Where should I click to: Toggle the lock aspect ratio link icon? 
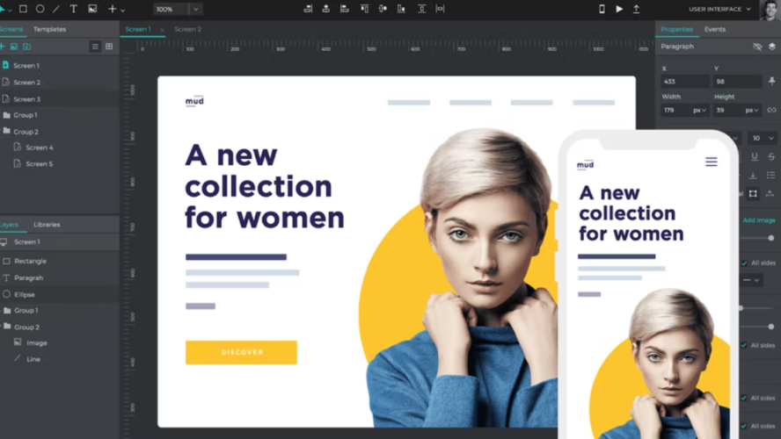click(771, 111)
